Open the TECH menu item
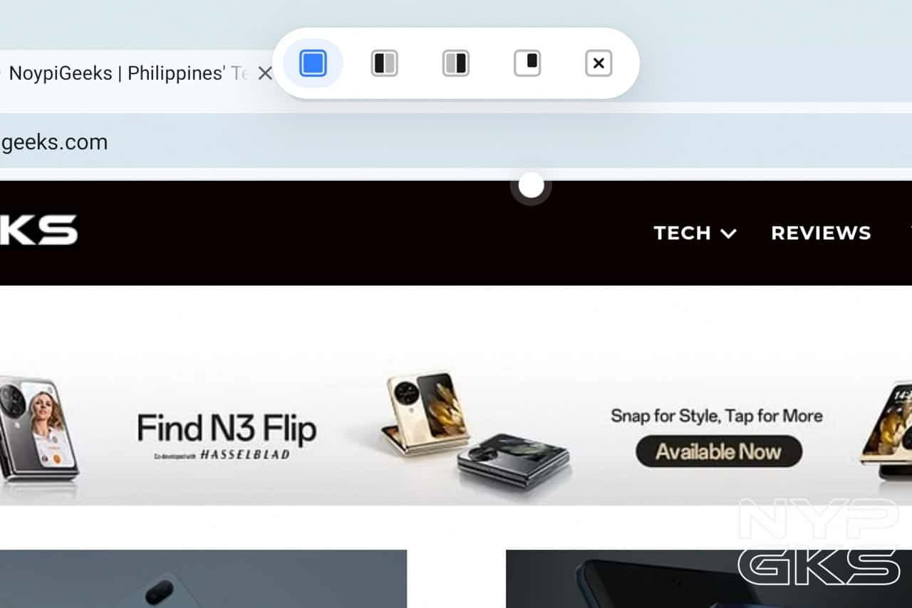The width and height of the screenshot is (912, 608). [682, 234]
